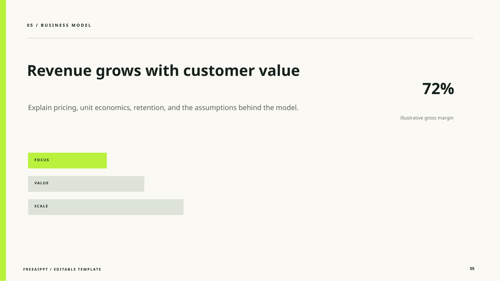The image size is (500, 281).
Task: Click the 'SCALE' label text
Action: tap(41, 206)
